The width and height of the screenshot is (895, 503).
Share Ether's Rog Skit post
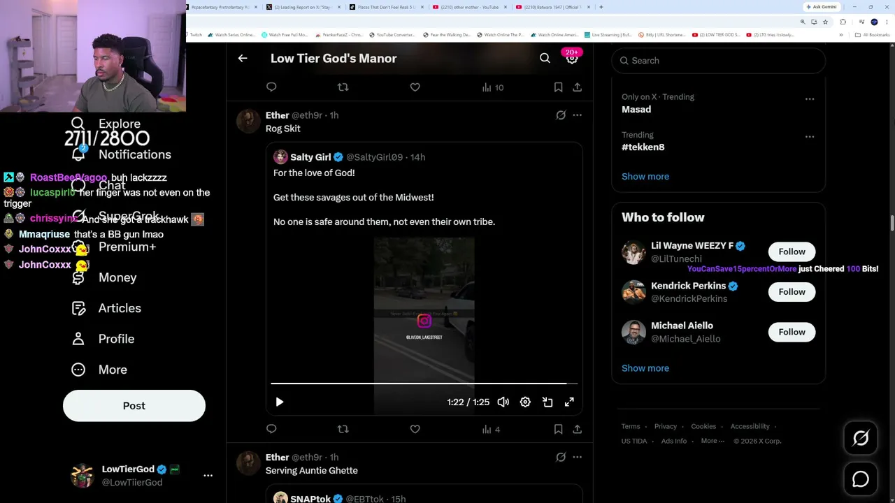(x=577, y=430)
